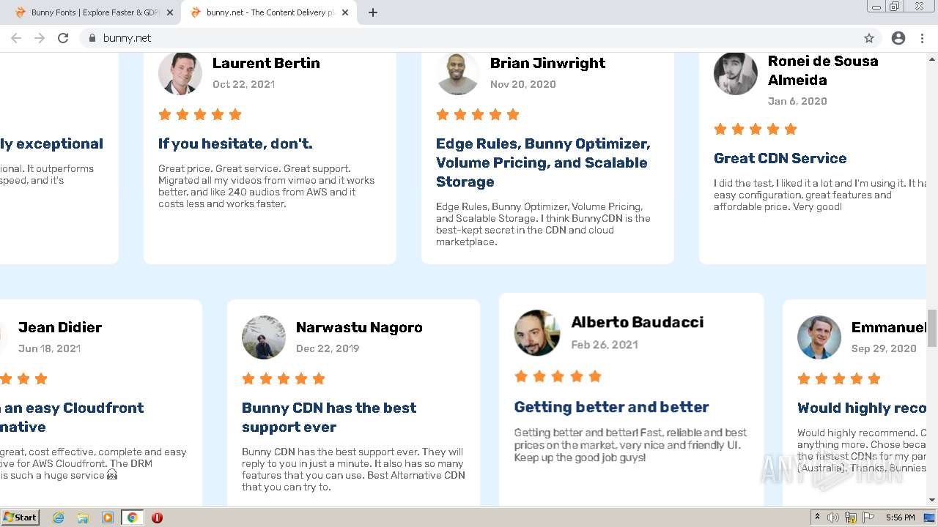This screenshot has width=938, height=527.
Task: Click the 'Edge Rules, Bunny Optimizer' review heading
Action: click(x=543, y=162)
